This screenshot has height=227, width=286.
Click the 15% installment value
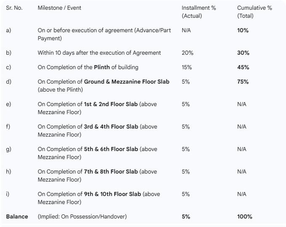coord(187,67)
